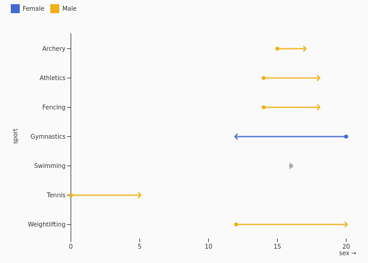Select the Male legend label

click(69, 9)
